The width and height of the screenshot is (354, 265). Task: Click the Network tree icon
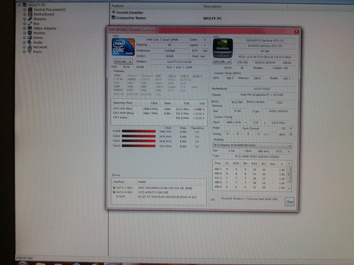(x=30, y=47)
